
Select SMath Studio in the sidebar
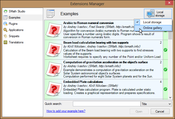17,11
